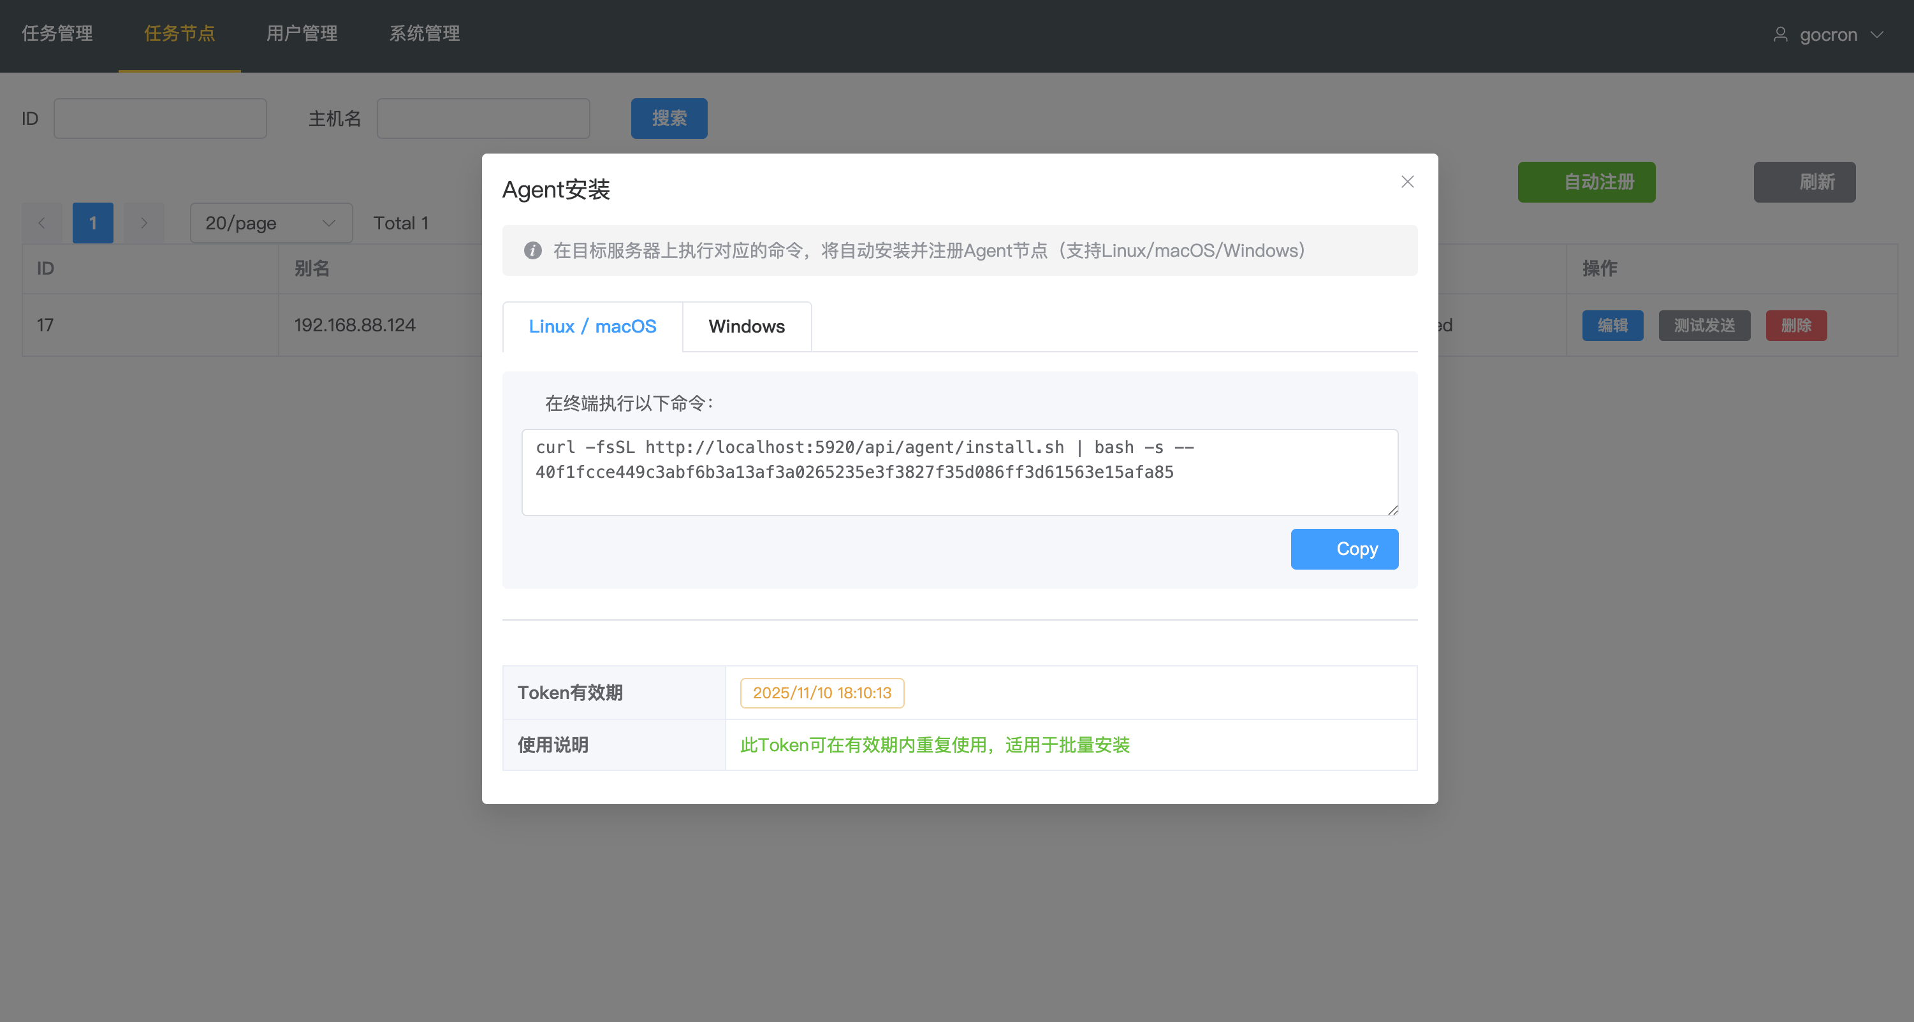Viewport: 1914px width, 1022px height.
Task: Click 删除 for node 17
Action: coord(1796,326)
